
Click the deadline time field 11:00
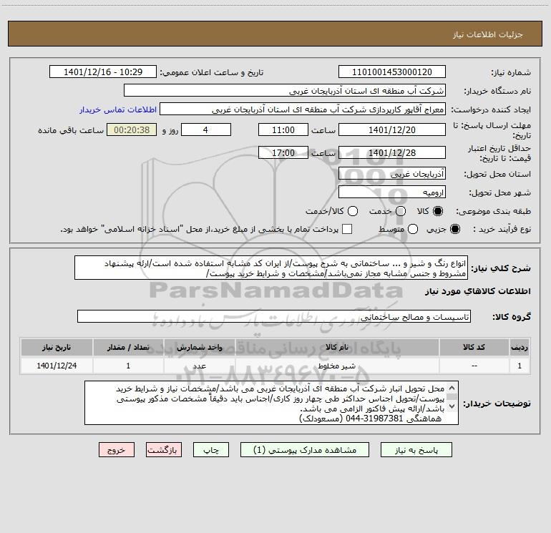coord(283,129)
